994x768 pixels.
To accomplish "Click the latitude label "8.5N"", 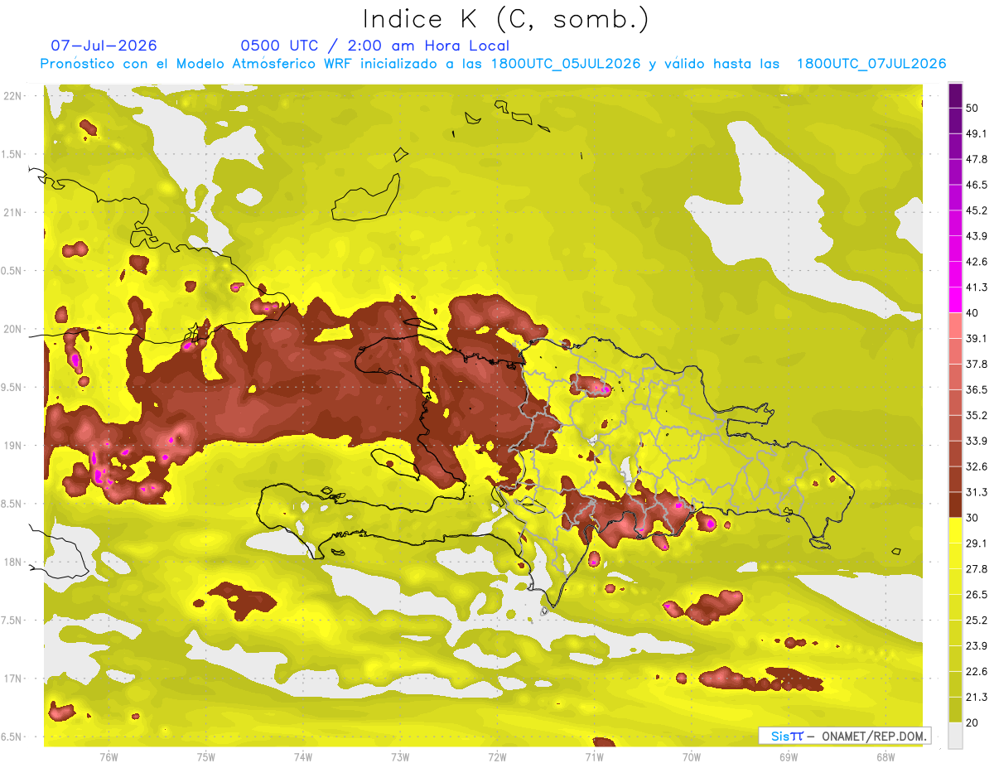I will coord(12,505).
